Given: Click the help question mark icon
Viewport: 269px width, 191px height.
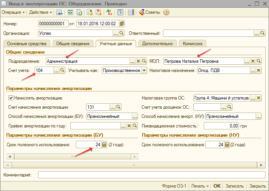Looking at the screenshot, I should [x=166, y=12].
